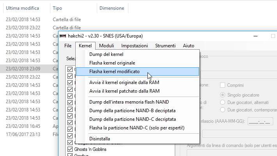Minimize the hakchi2 window
This screenshot has height=156, width=277.
tap(256, 36)
